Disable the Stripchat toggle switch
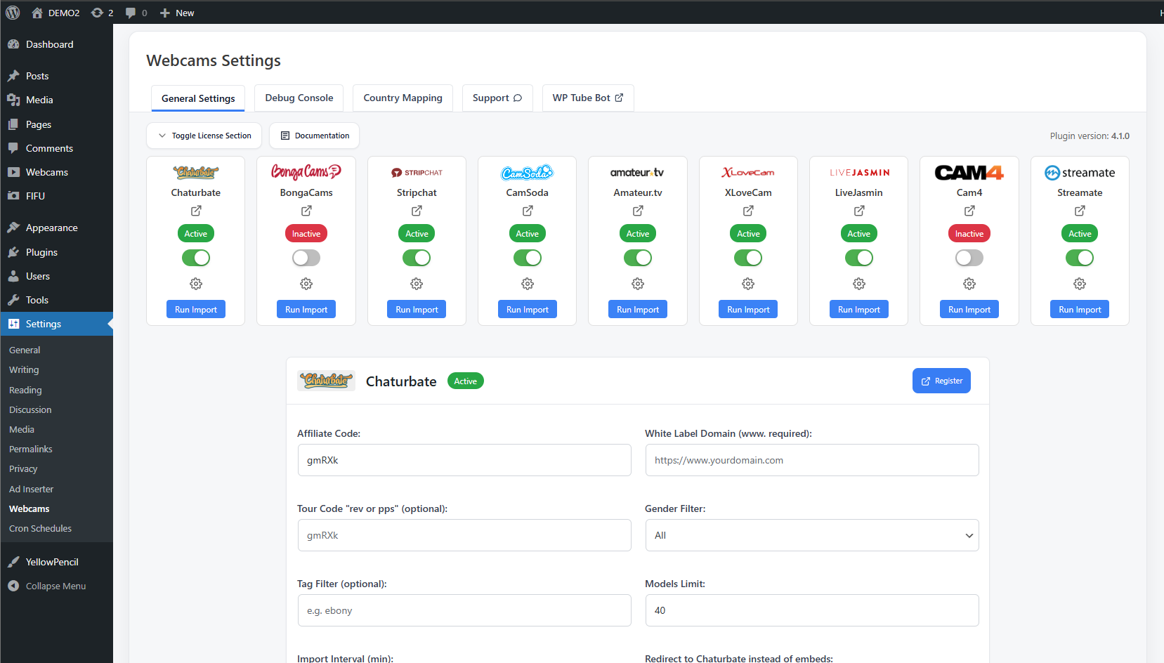This screenshot has width=1164, height=663. (417, 258)
